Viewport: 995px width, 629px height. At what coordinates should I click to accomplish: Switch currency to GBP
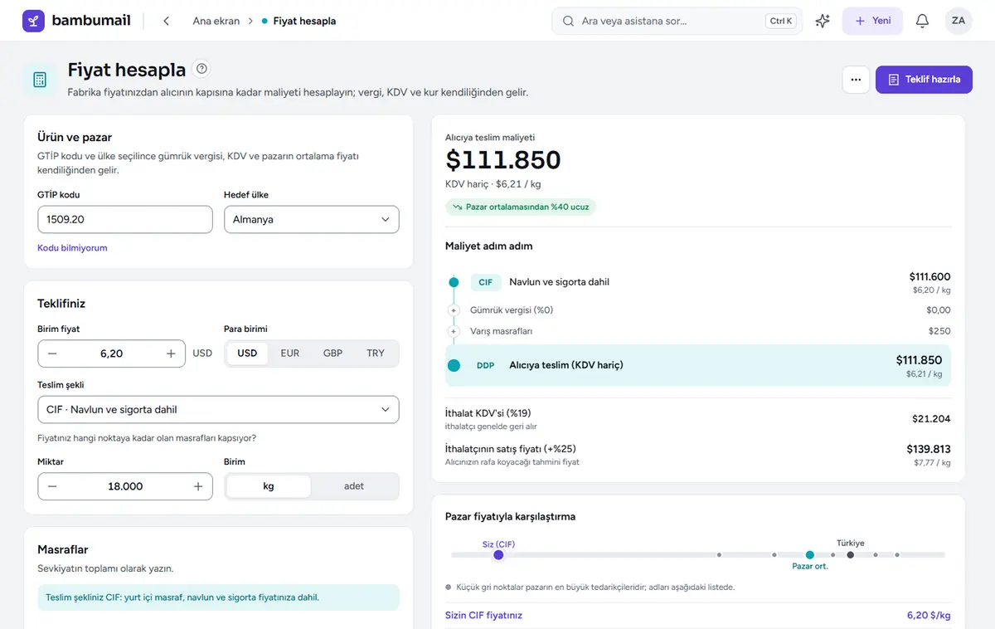(x=332, y=354)
